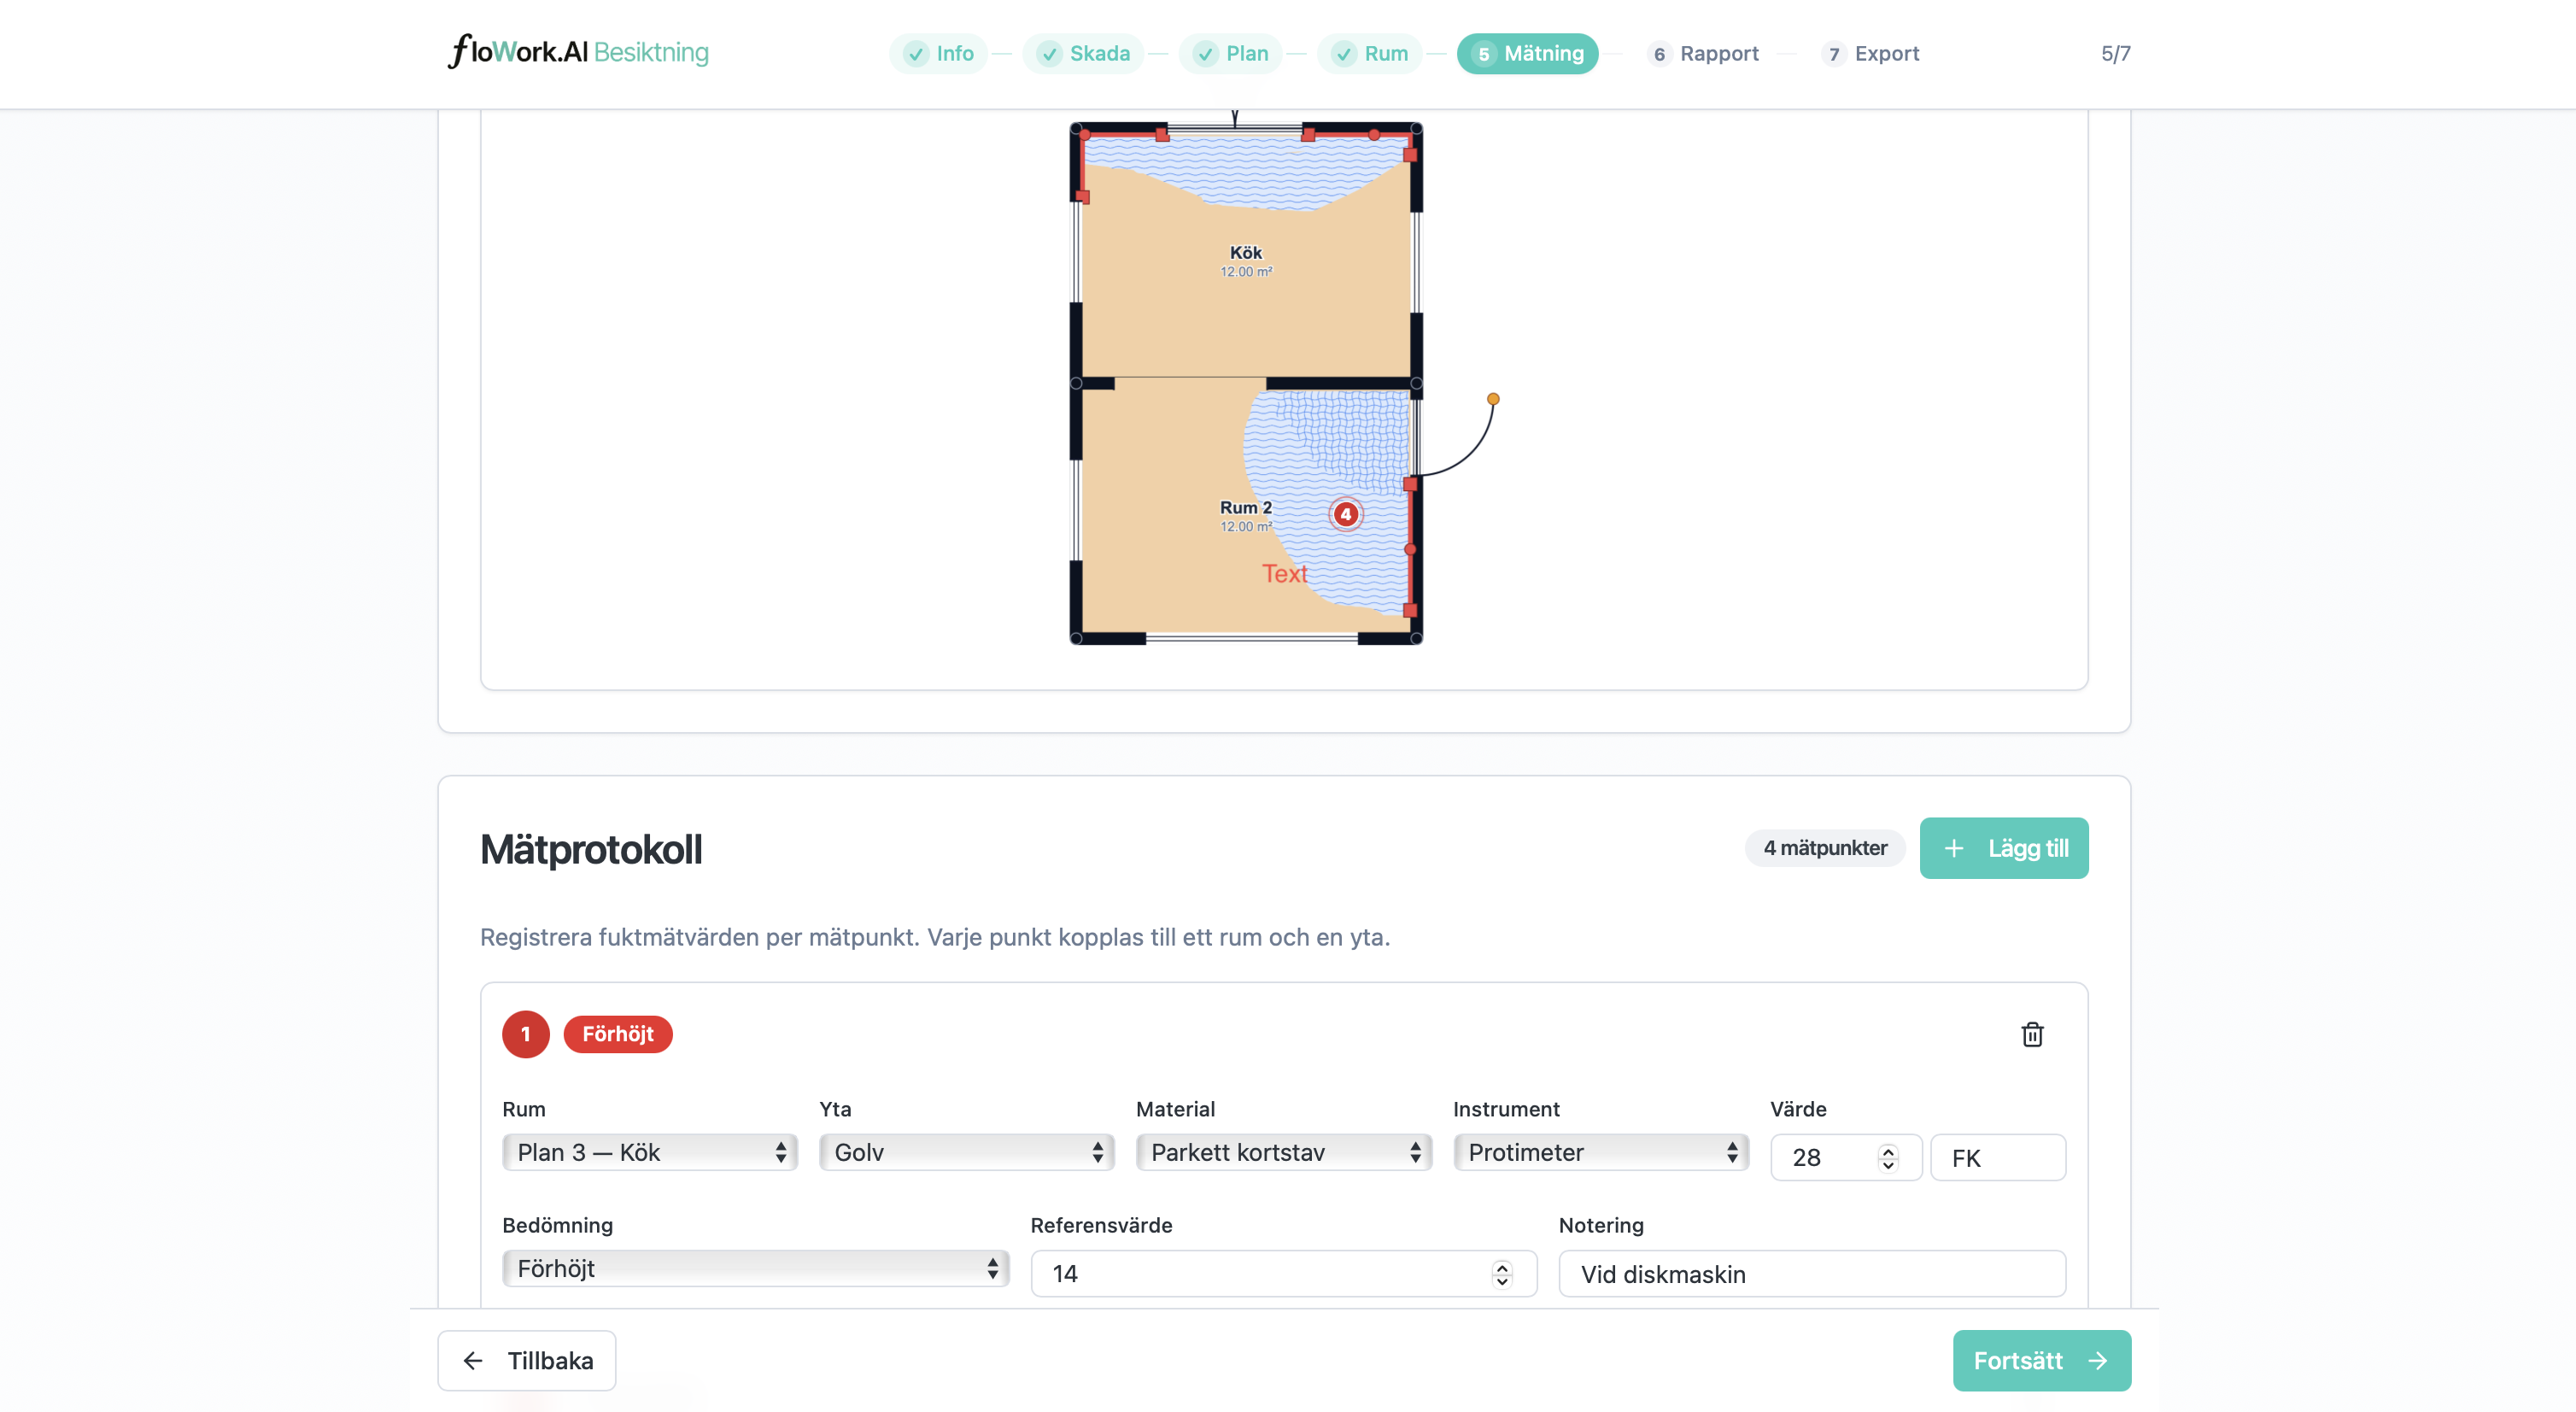Image resolution: width=2576 pixels, height=1412 pixels.
Task: Select the Kök room label on plan
Action: click(x=1246, y=252)
